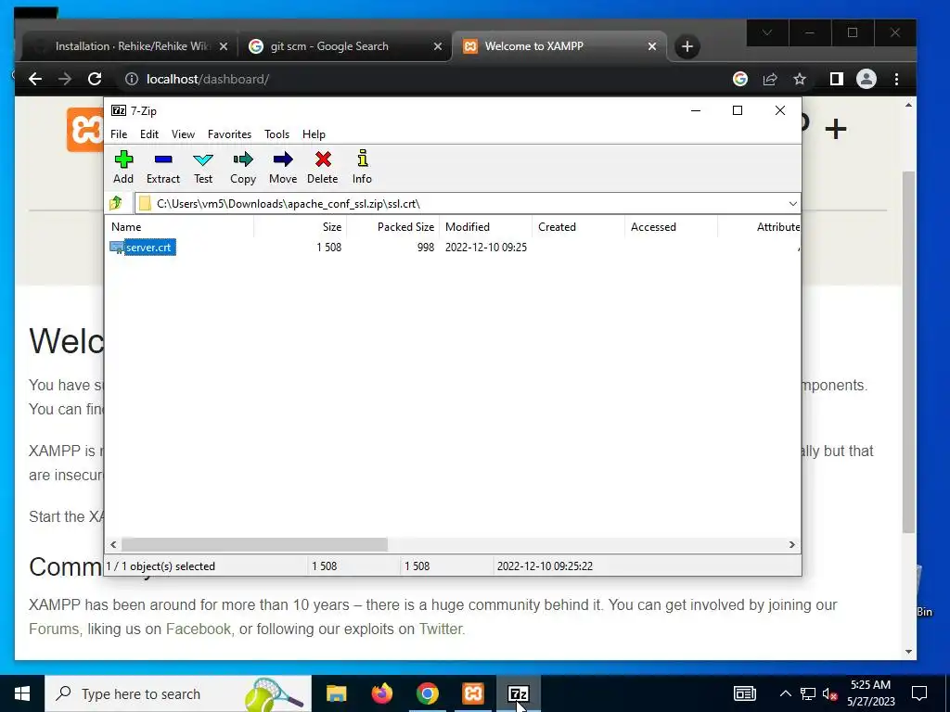Click the Copy toolbar icon in 7-Zip

243,167
